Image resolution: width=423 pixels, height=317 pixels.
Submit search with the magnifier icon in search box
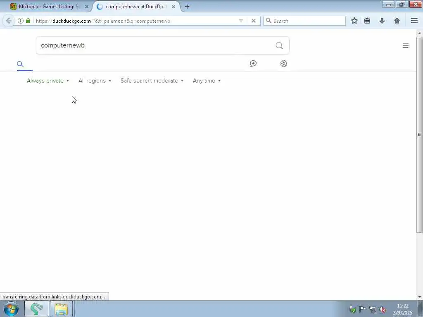[279, 45]
